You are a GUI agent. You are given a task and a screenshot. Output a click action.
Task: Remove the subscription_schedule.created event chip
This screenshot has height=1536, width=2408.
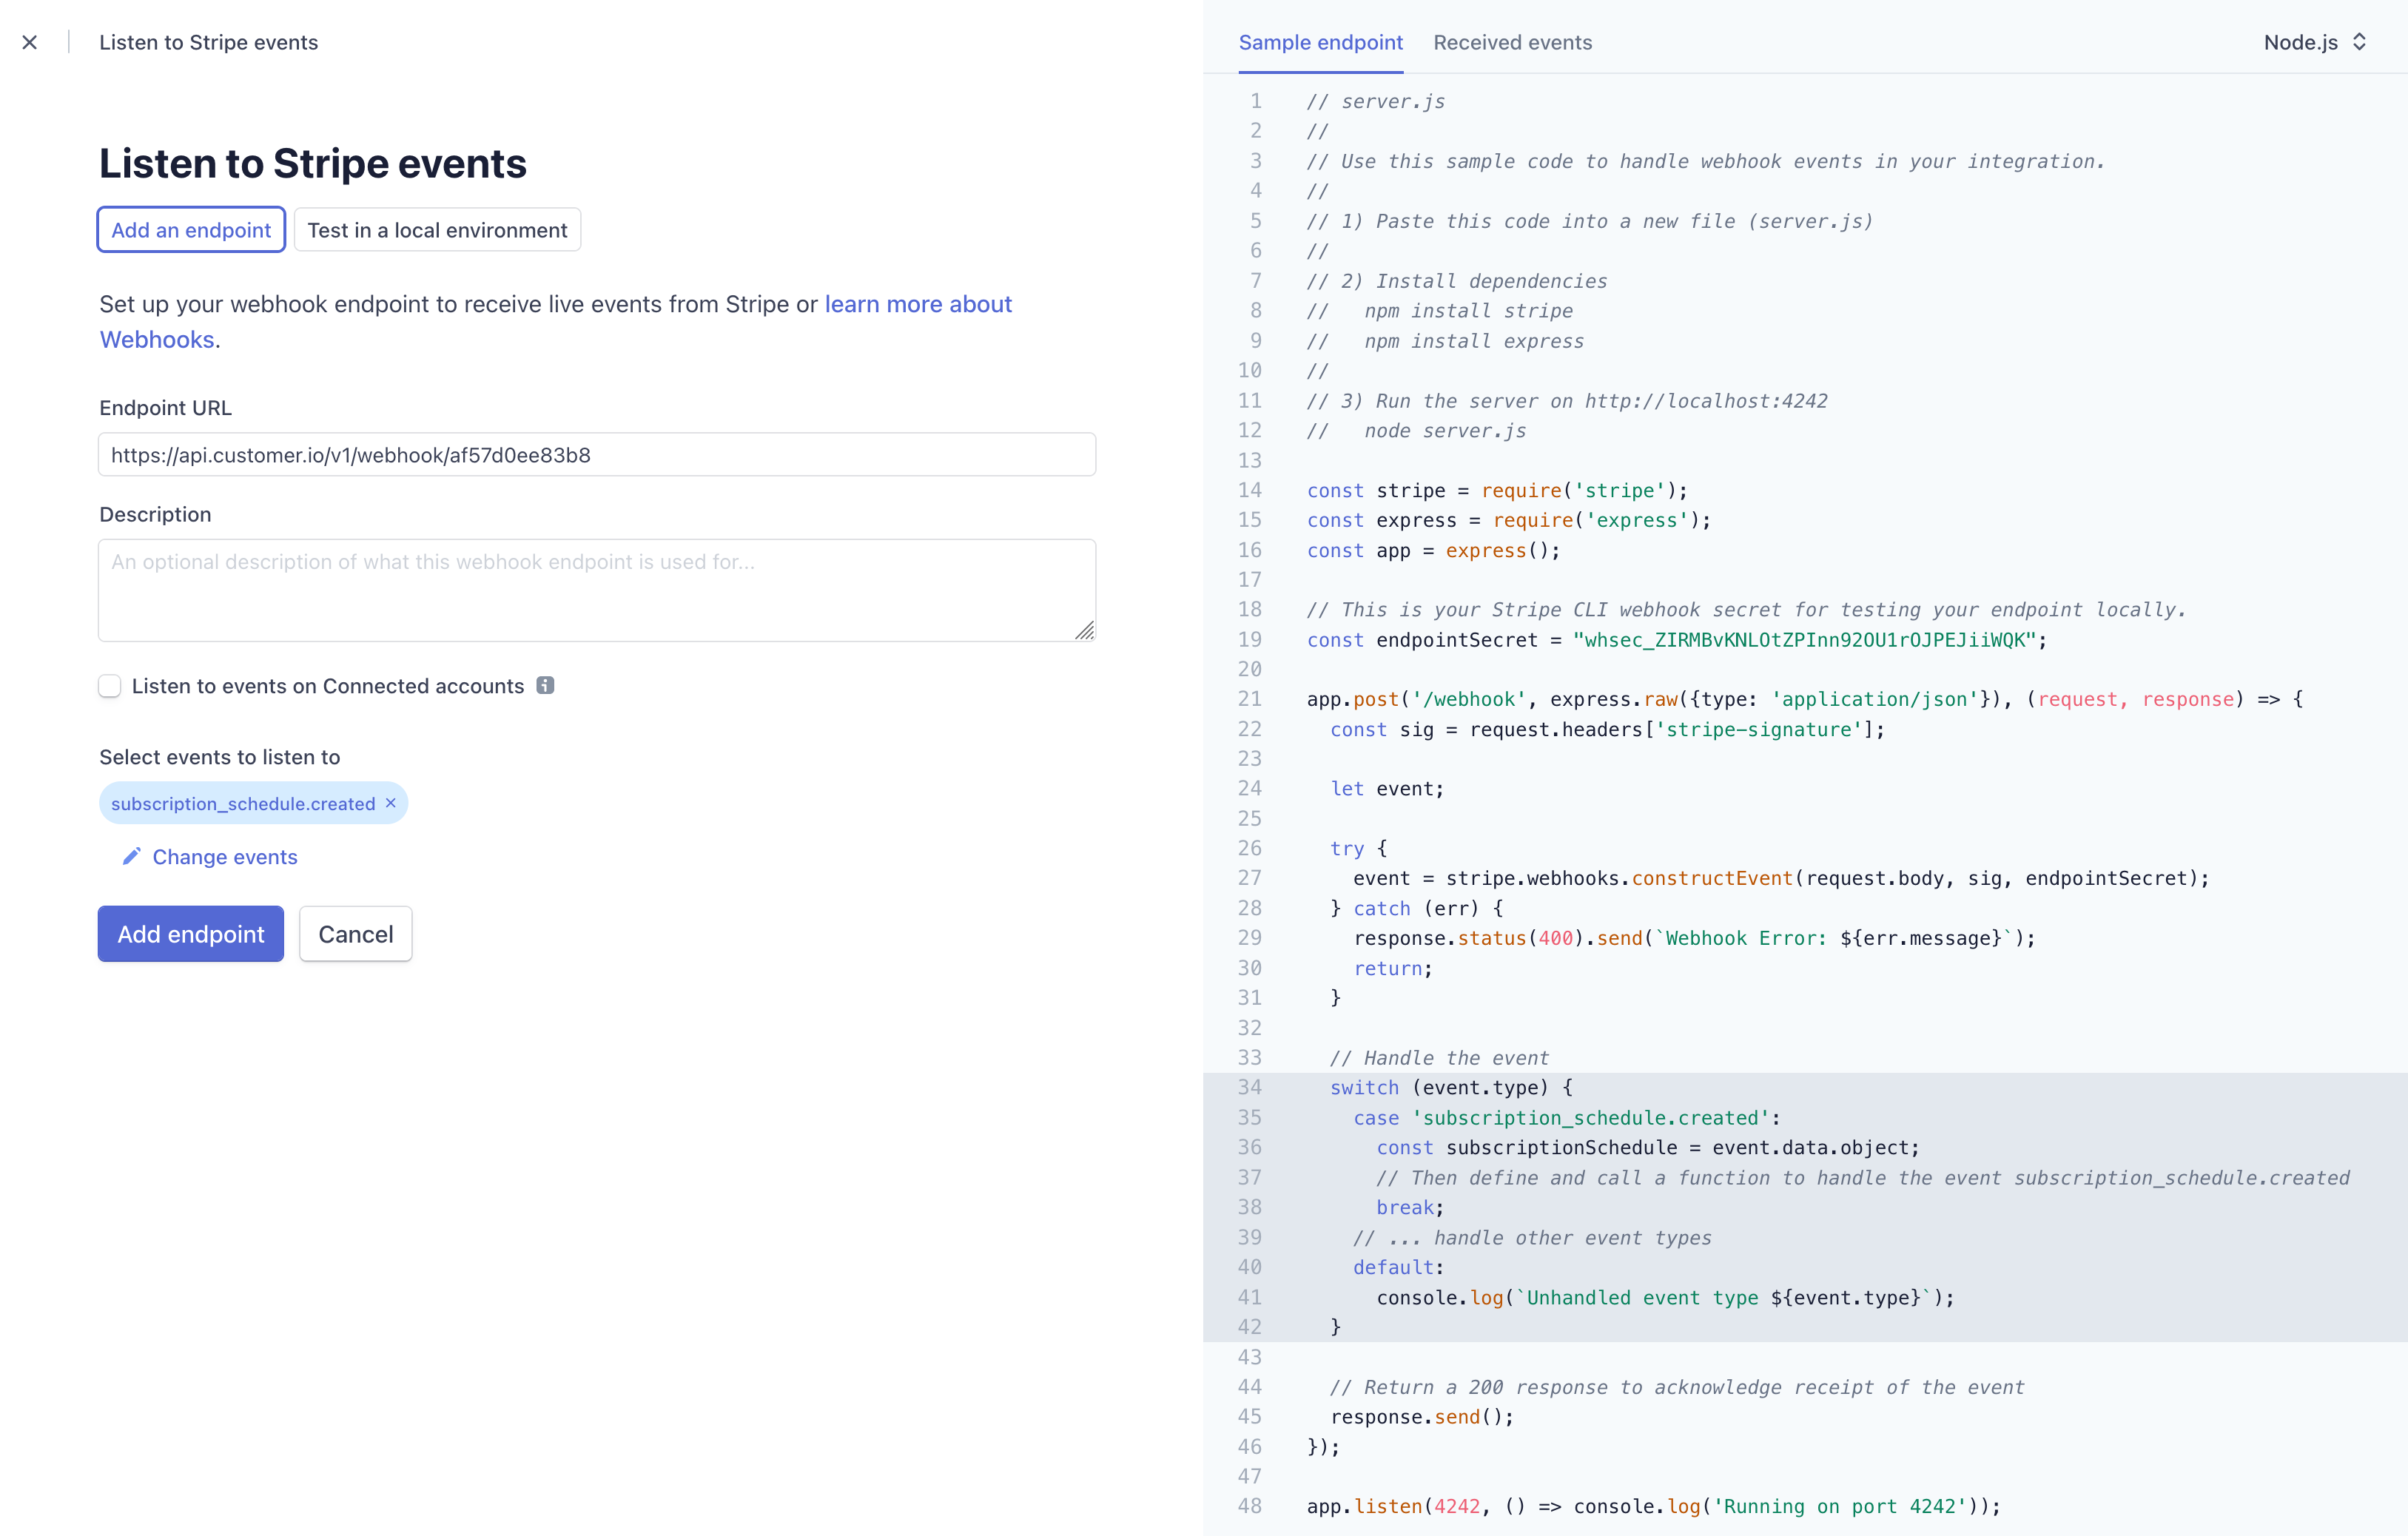(x=391, y=803)
